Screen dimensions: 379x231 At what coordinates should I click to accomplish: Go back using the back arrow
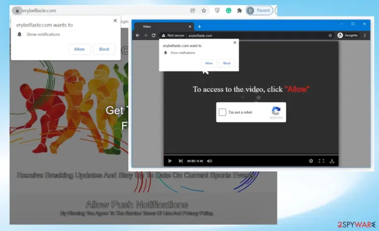pos(138,36)
